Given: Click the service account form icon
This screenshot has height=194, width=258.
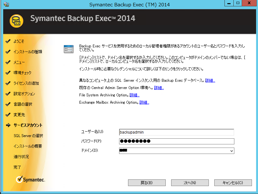Looking at the screenshot, I should (x=69, y=49).
